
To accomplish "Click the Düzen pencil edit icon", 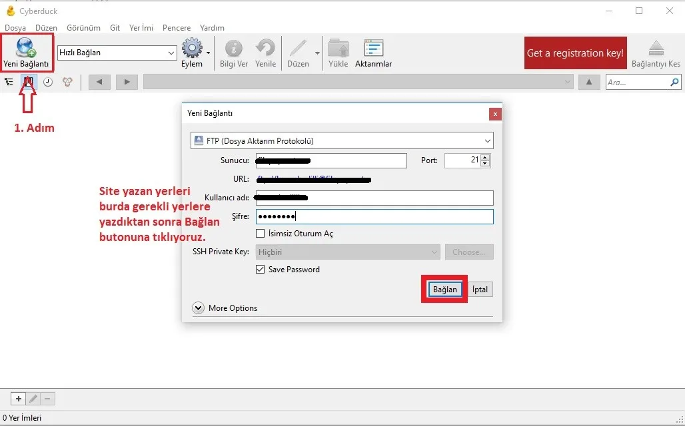I will coord(298,48).
